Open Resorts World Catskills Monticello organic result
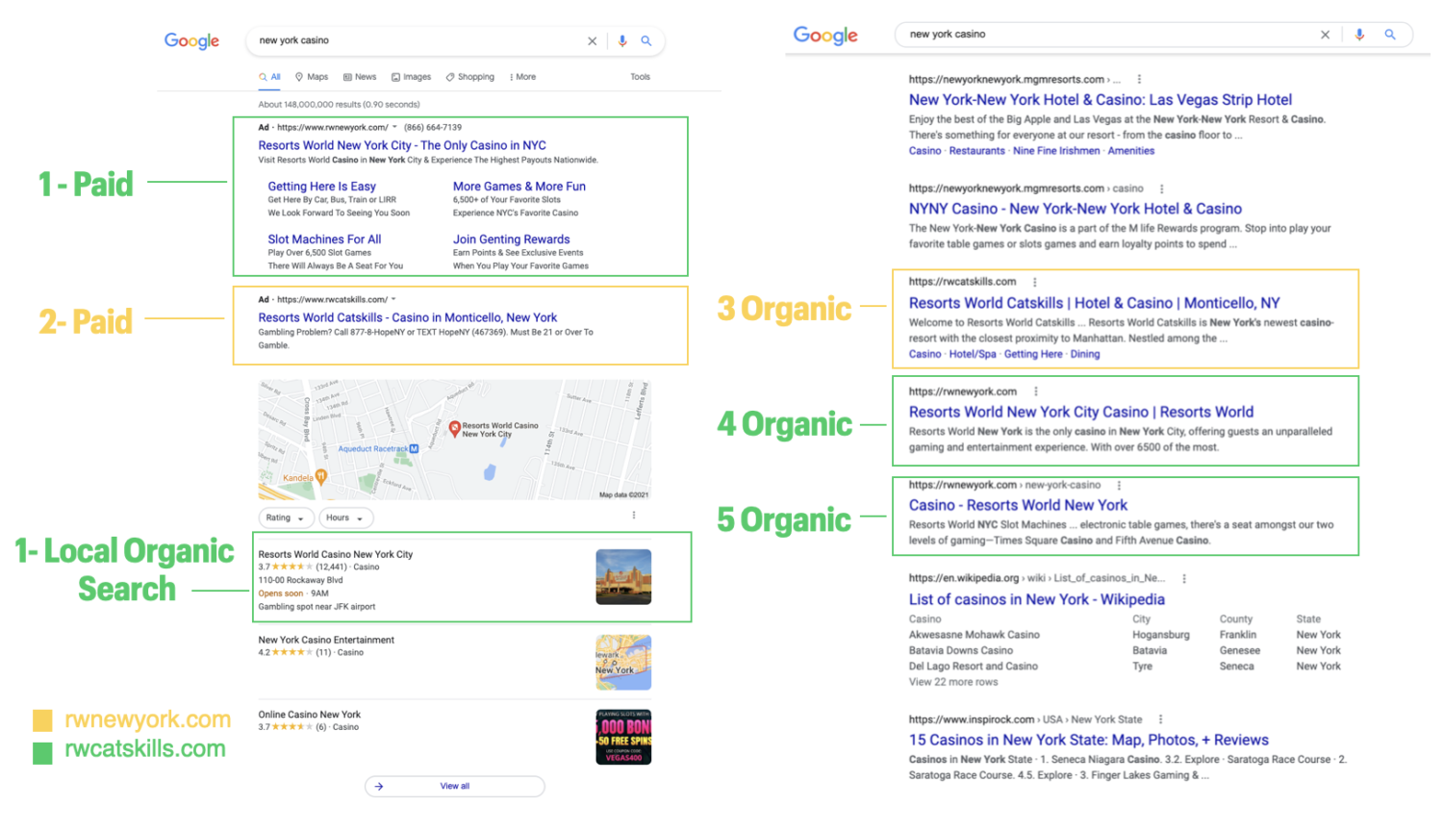The image size is (1443, 832). (x=1095, y=303)
